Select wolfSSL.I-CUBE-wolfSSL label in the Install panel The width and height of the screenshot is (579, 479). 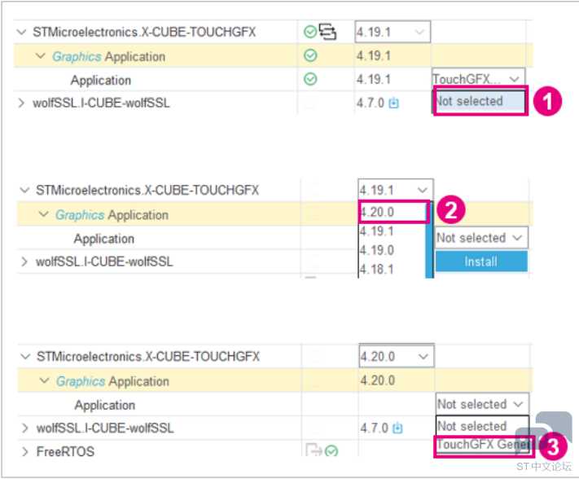(x=104, y=261)
